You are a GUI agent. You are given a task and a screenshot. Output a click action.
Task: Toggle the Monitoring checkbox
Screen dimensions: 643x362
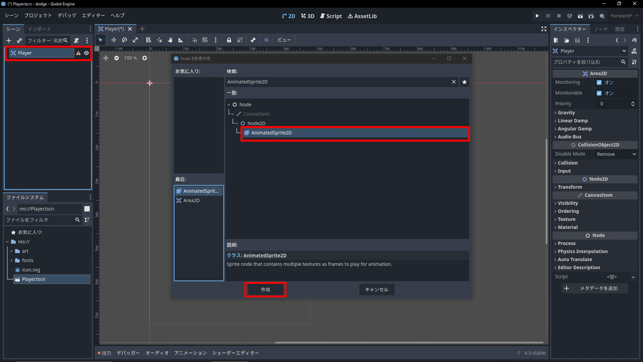point(599,83)
